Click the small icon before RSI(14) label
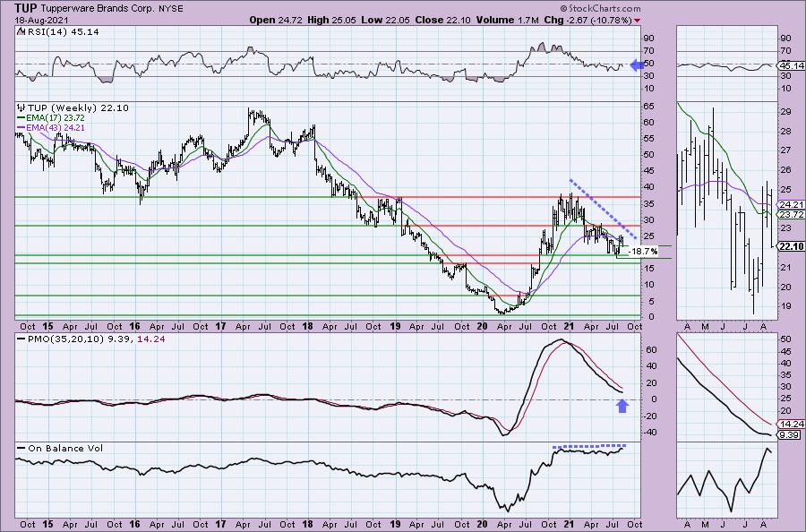The image size is (806, 532). point(21,31)
